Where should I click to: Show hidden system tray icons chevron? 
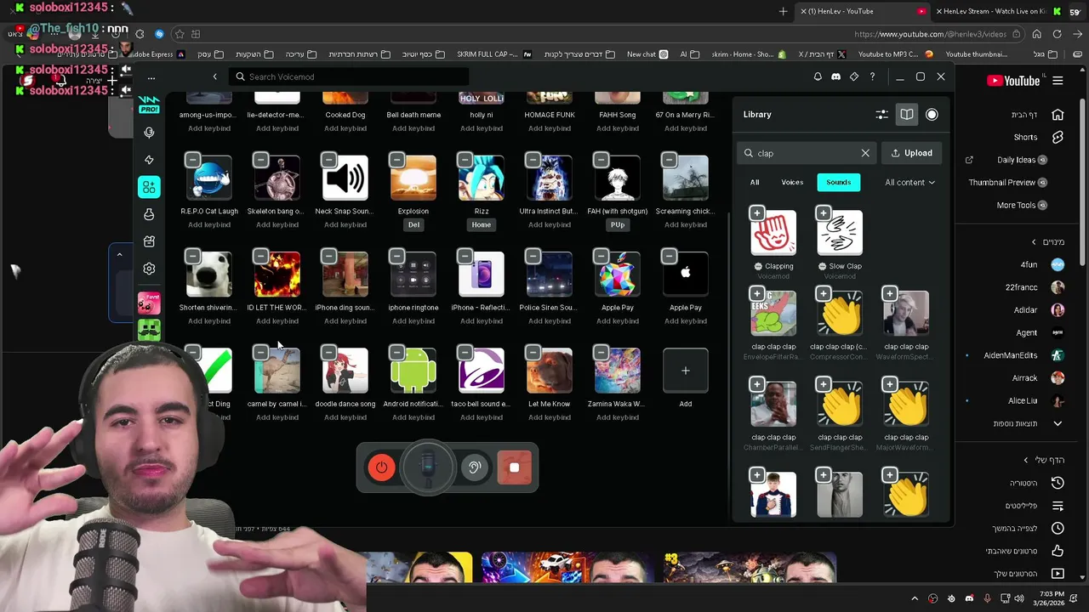tap(915, 598)
